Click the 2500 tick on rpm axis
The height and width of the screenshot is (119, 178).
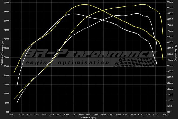44,115
